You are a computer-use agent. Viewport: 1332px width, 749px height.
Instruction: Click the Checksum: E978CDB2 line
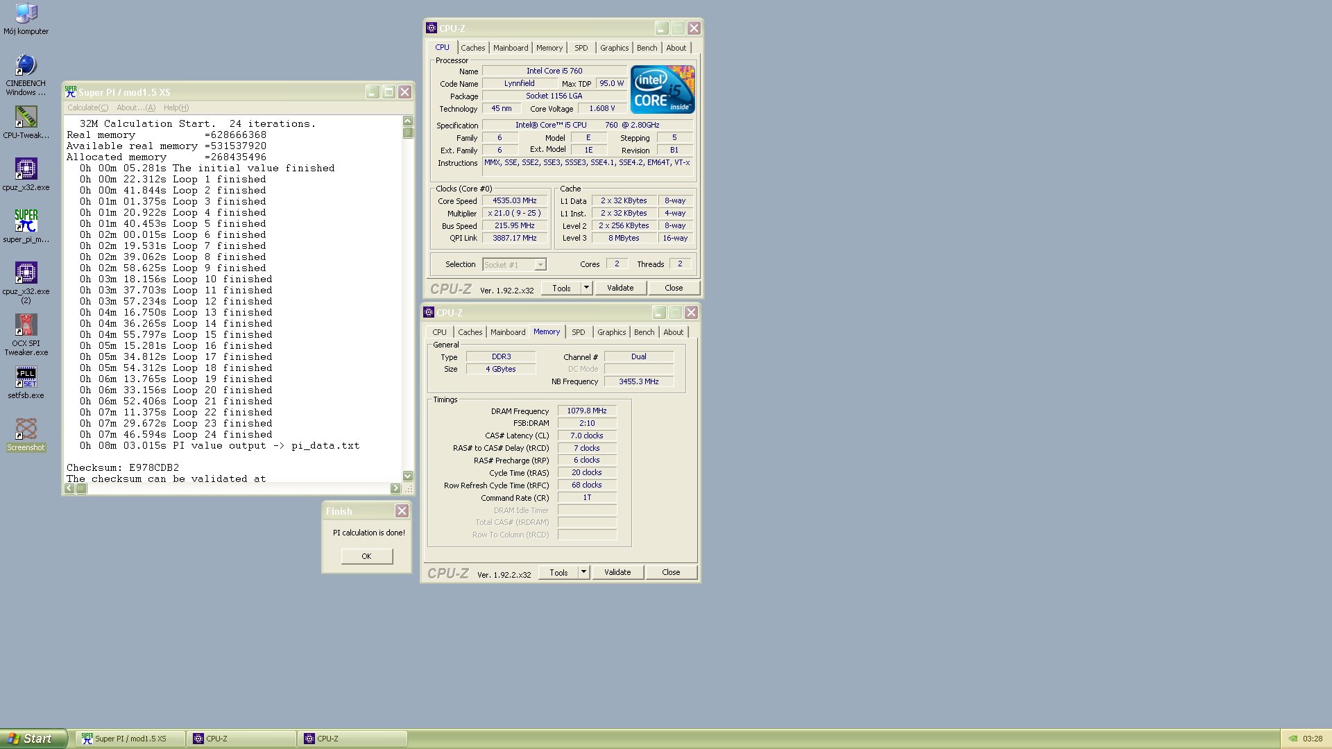click(x=123, y=467)
